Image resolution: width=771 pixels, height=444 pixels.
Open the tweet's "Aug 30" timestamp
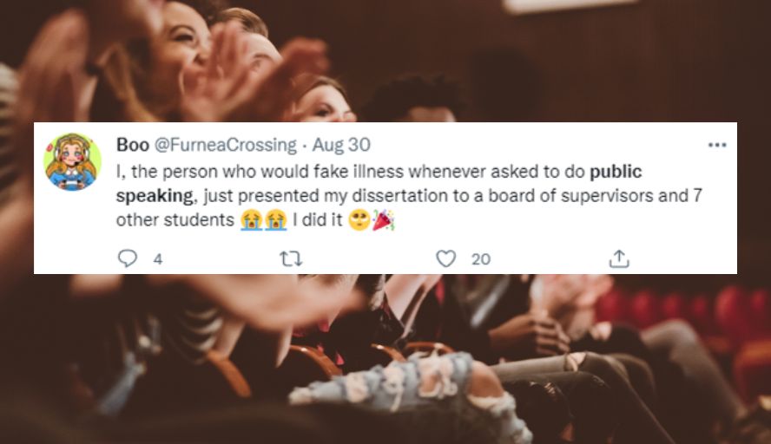pyautogui.click(x=340, y=144)
